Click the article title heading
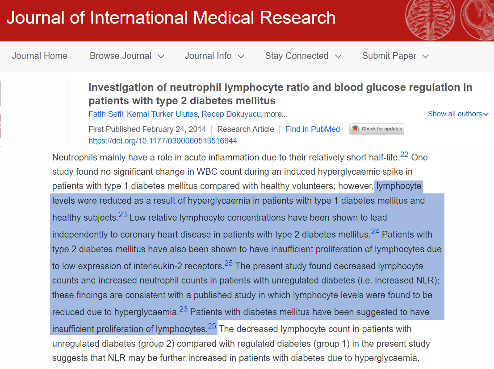 280,94
